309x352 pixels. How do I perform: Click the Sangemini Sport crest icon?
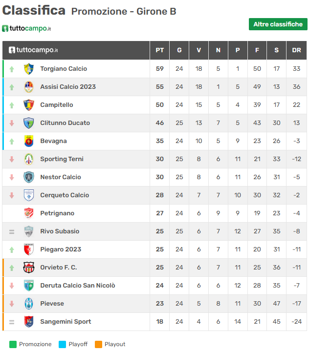pos(29,322)
